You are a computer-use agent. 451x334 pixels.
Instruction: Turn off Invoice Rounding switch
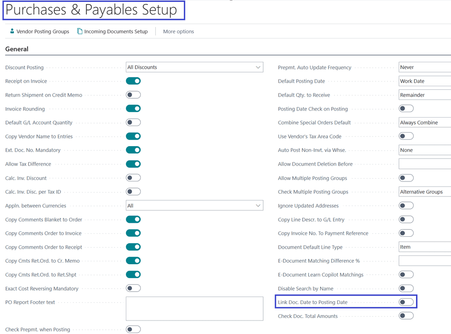pyautogui.click(x=133, y=109)
